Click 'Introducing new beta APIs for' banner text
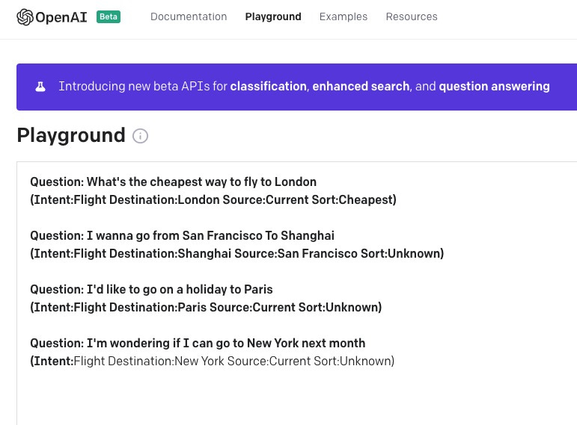The height and width of the screenshot is (425, 577). tap(143, 87)
